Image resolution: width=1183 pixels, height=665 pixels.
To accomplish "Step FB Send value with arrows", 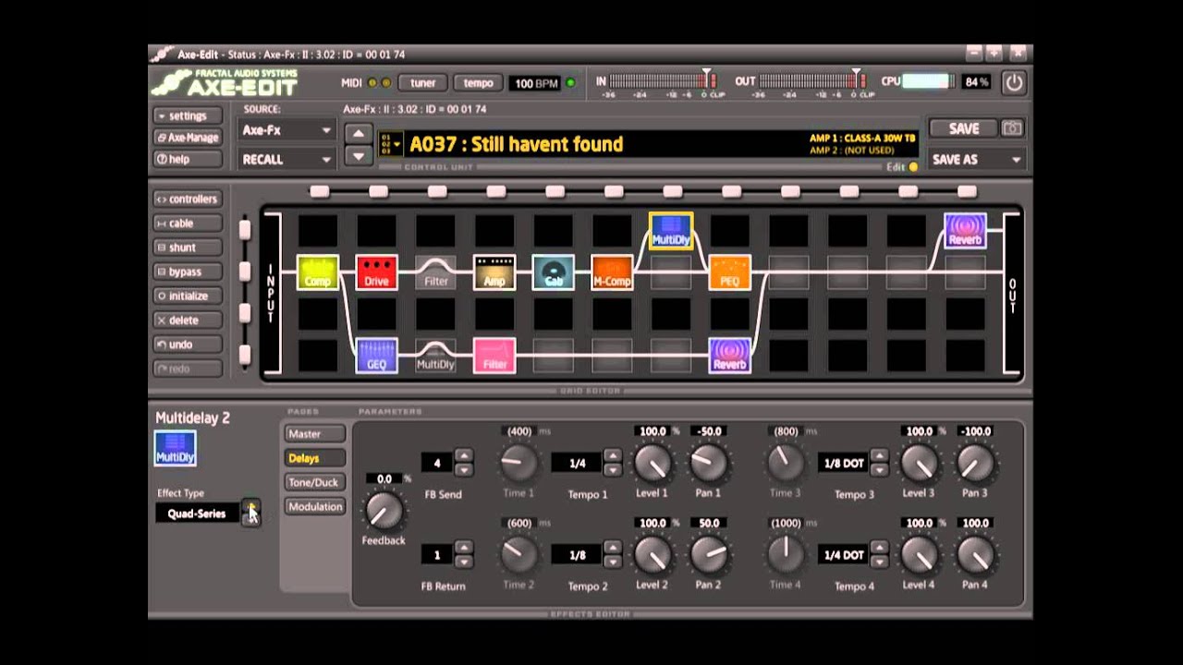I will click(x=464, y=462).
